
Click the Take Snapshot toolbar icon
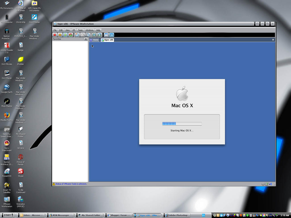point(77,35)
